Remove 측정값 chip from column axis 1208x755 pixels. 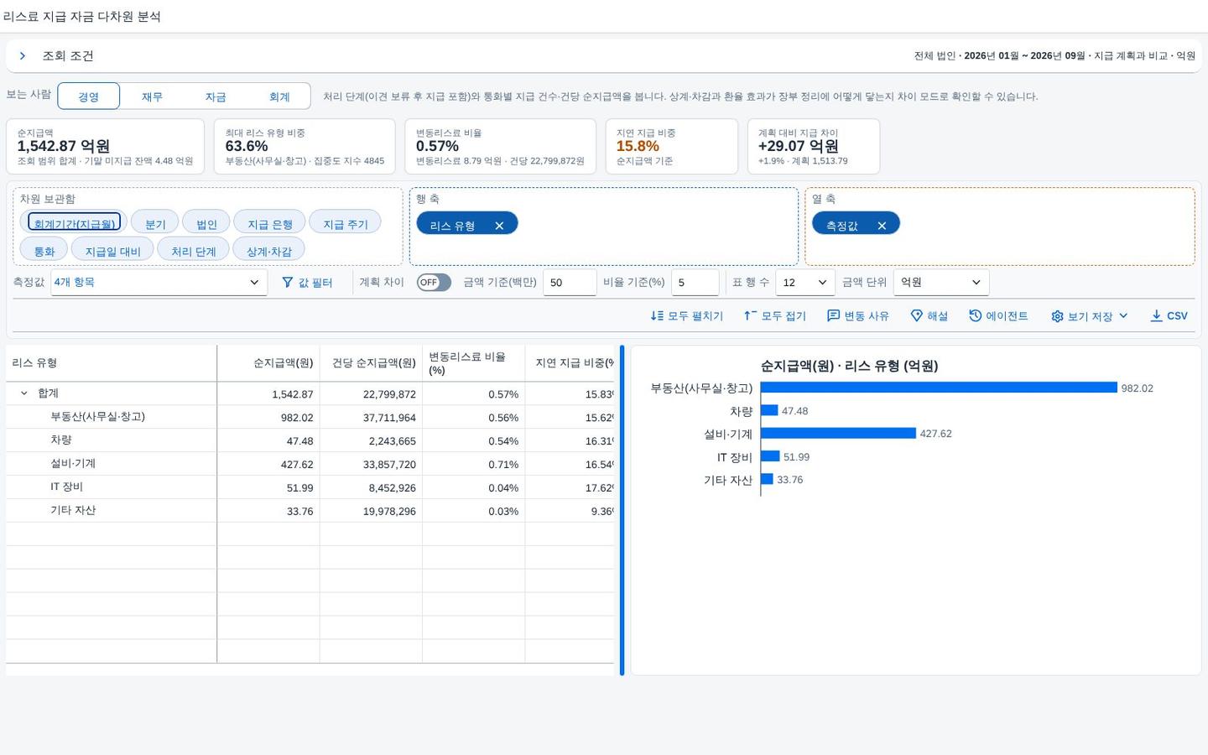(882, 226)
